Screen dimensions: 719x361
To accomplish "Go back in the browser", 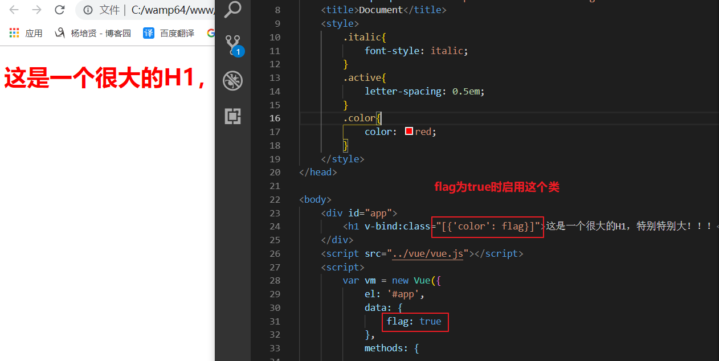I will point(14,10).
